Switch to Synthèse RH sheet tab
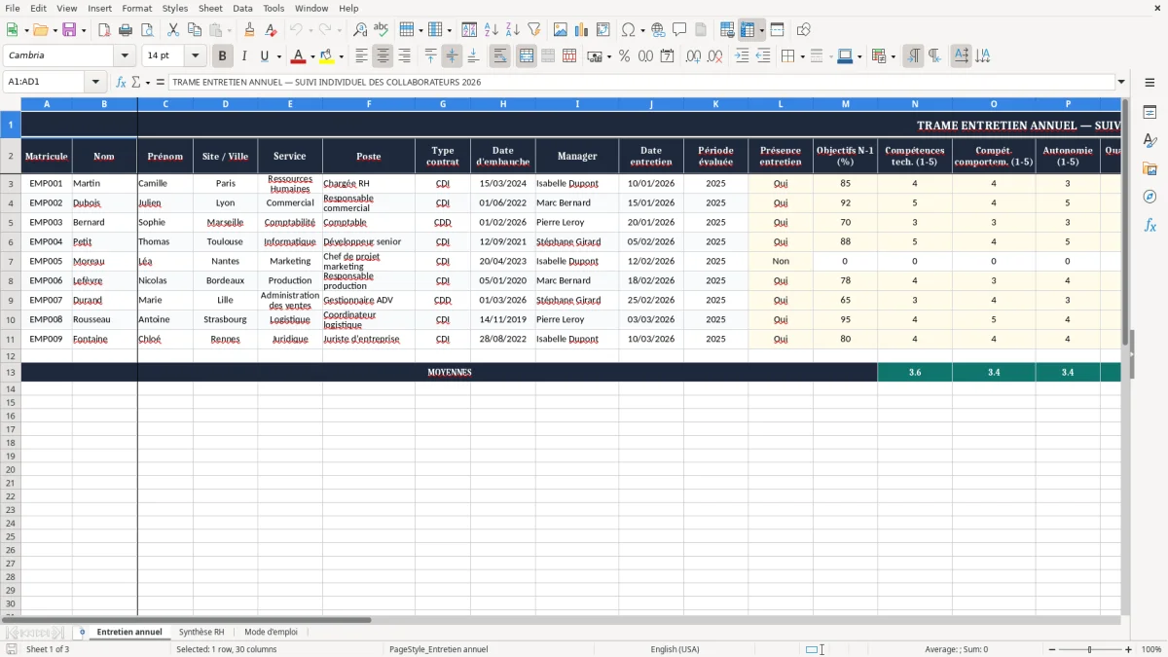The width and height of the screenshot is (1168, 657). tap(201, 633)
